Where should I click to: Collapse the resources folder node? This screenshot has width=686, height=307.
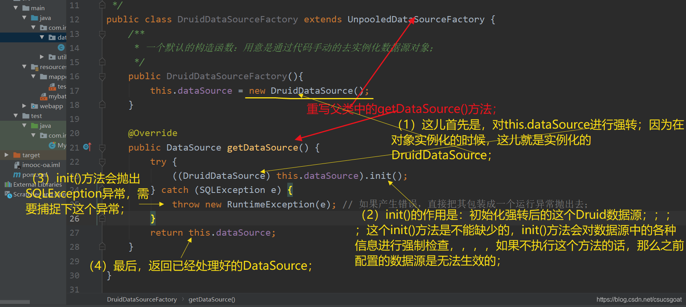pos(25,67)
